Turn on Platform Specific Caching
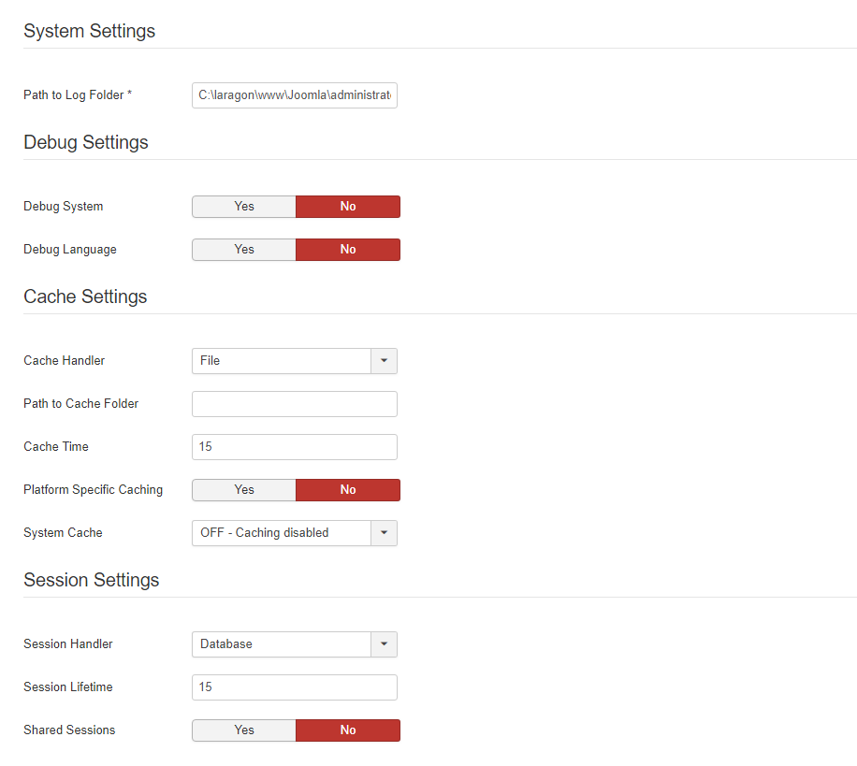 [244, 490]
